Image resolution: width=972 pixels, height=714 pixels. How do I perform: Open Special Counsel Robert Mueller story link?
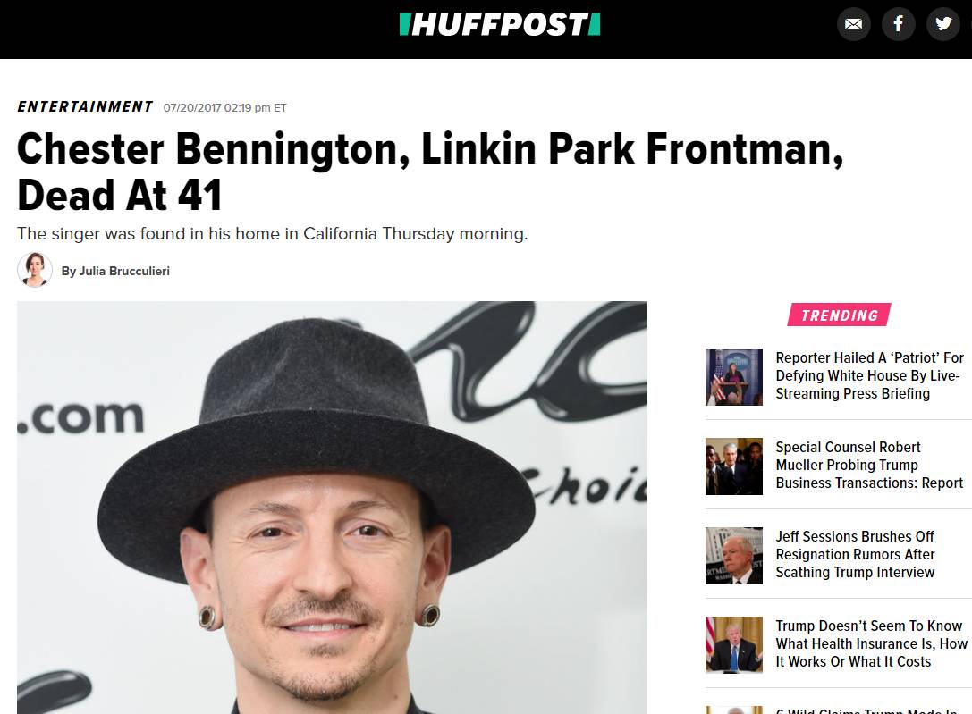coord(869,465)
